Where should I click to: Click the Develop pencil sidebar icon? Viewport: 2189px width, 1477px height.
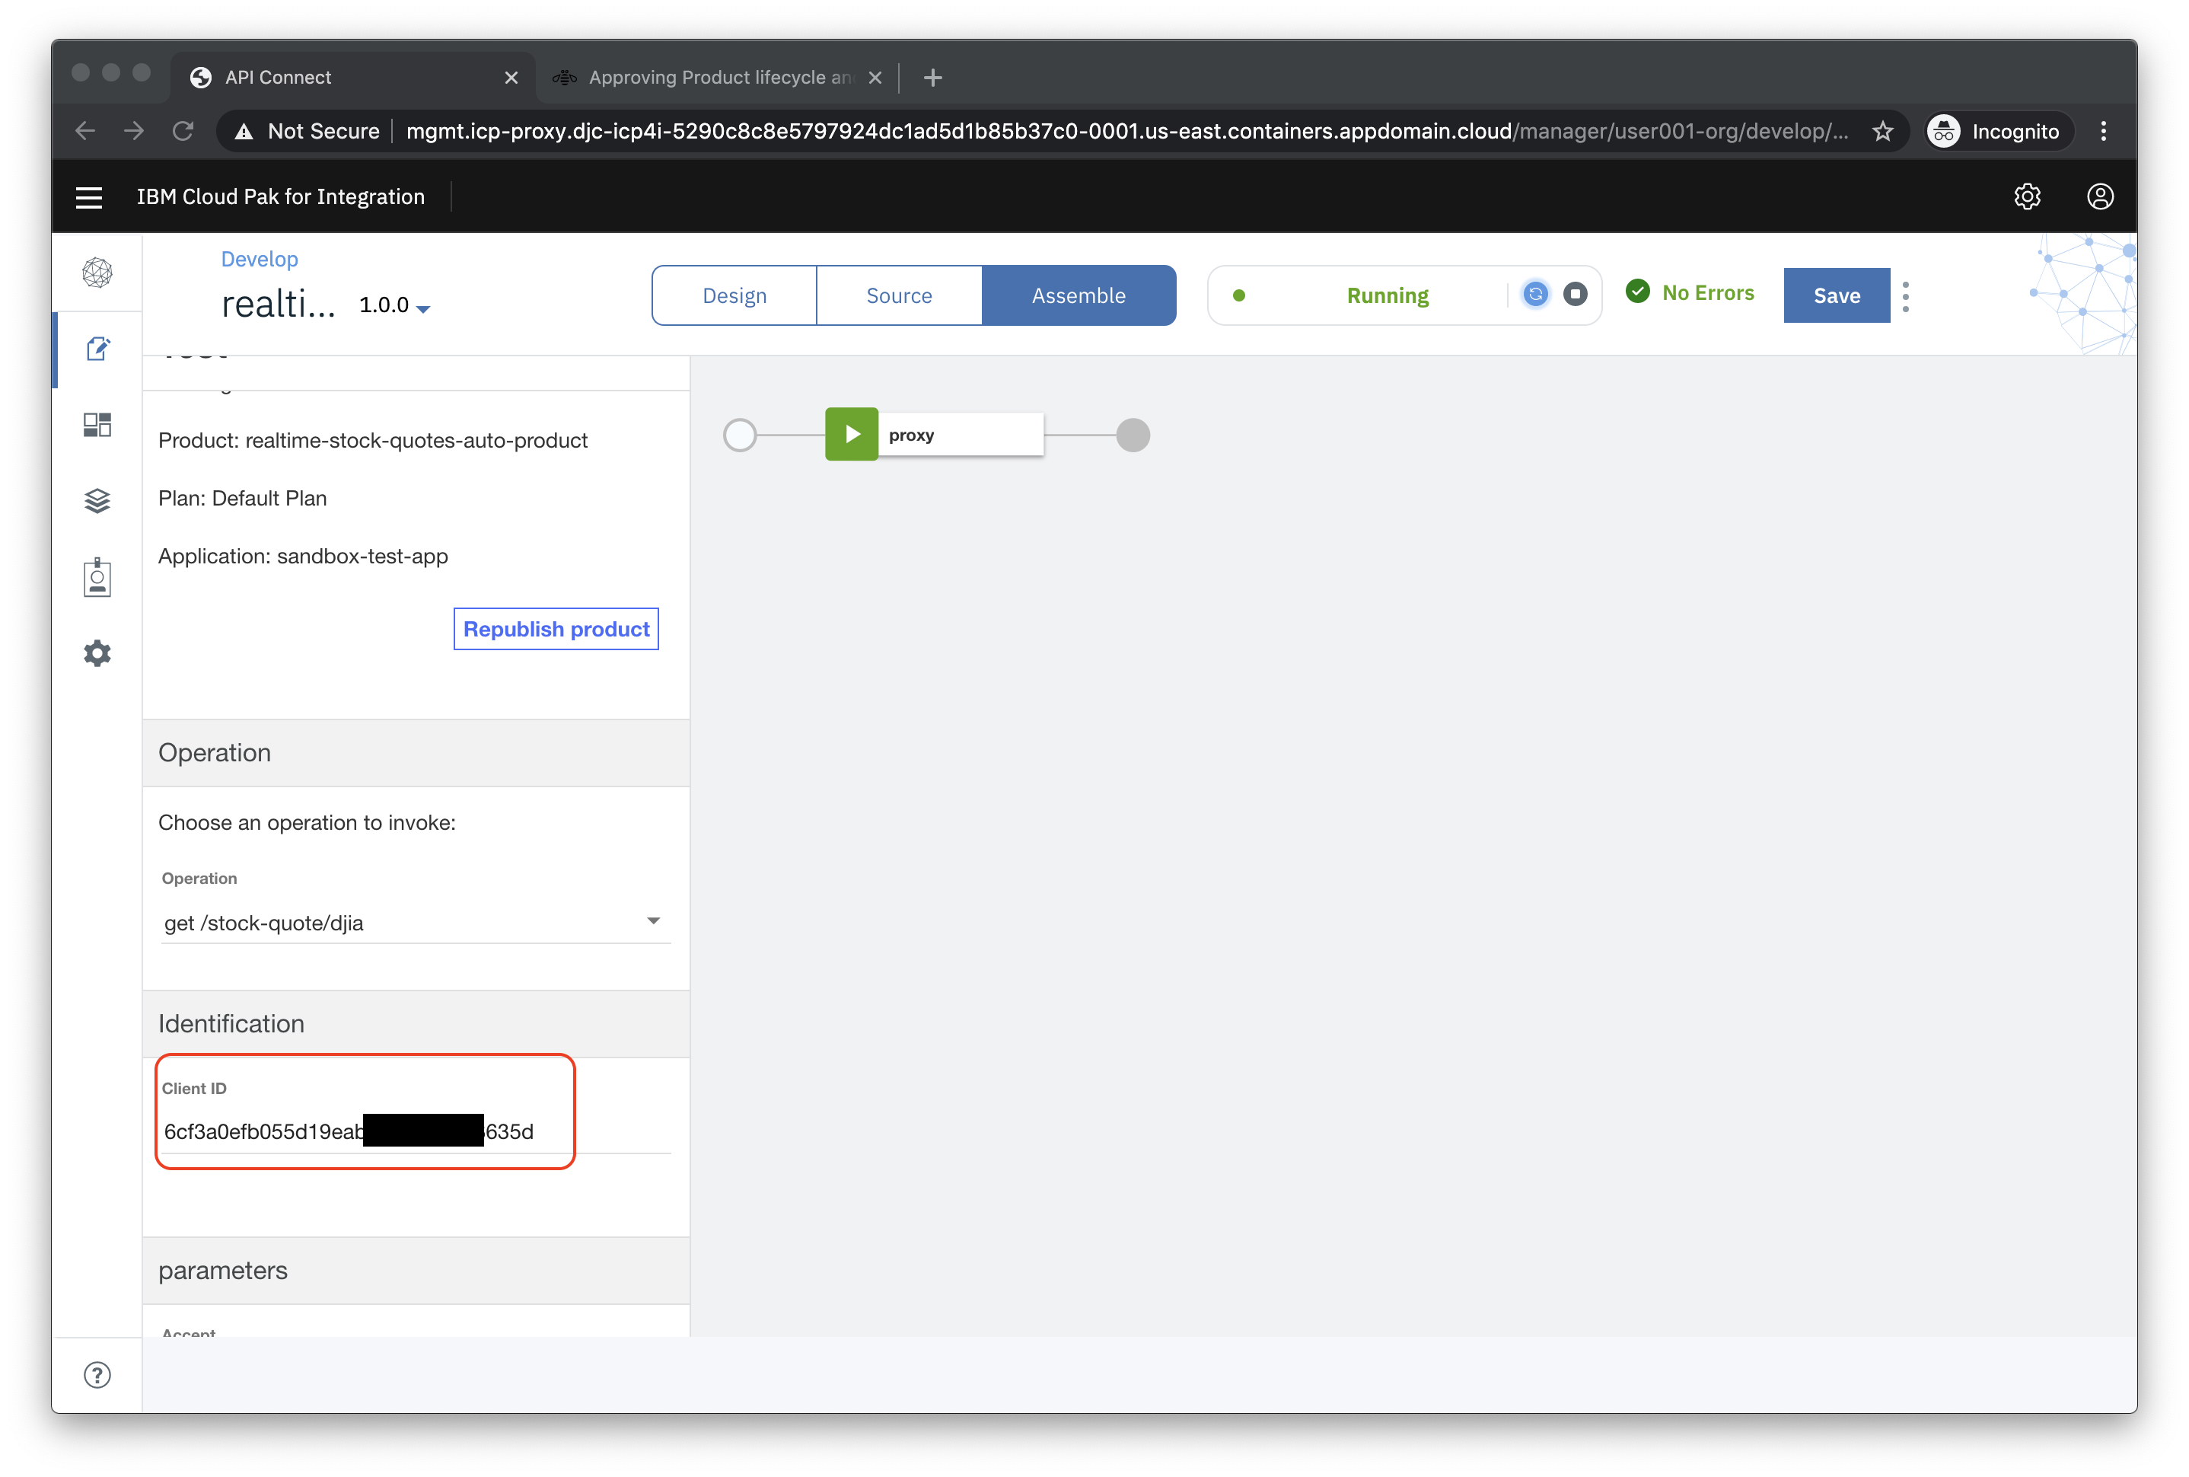(x=98, y=349)
